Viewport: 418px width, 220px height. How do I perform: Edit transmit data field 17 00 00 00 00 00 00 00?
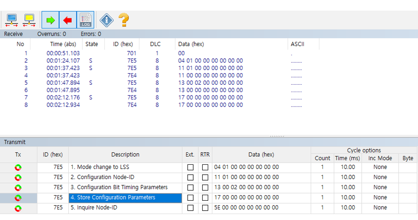click(261, 198)
